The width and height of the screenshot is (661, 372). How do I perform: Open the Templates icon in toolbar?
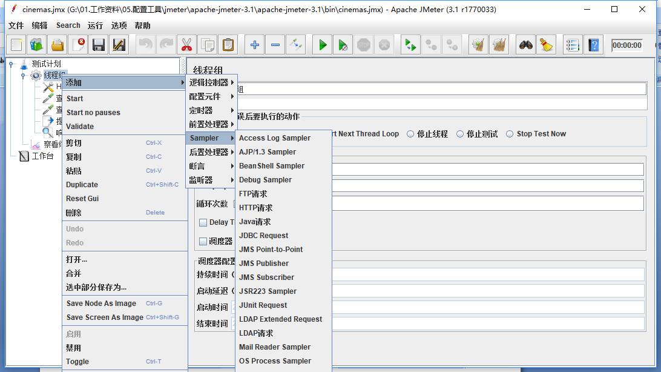[37, 45]
